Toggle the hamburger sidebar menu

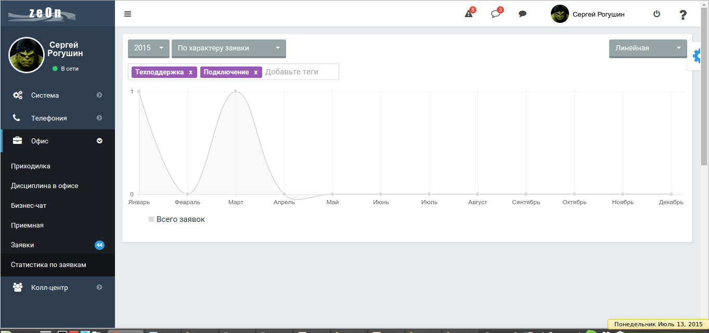point(127,14)
